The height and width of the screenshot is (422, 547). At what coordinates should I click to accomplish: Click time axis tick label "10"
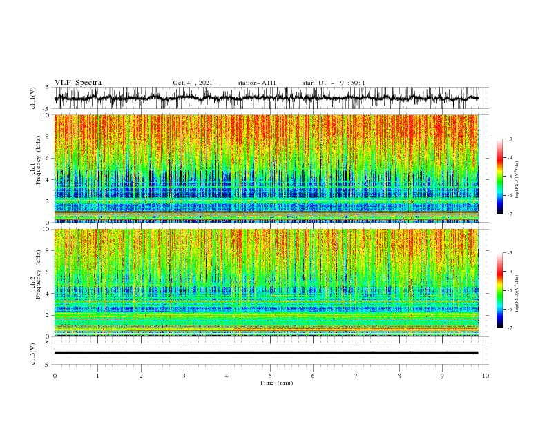click(x=486, y=376)
